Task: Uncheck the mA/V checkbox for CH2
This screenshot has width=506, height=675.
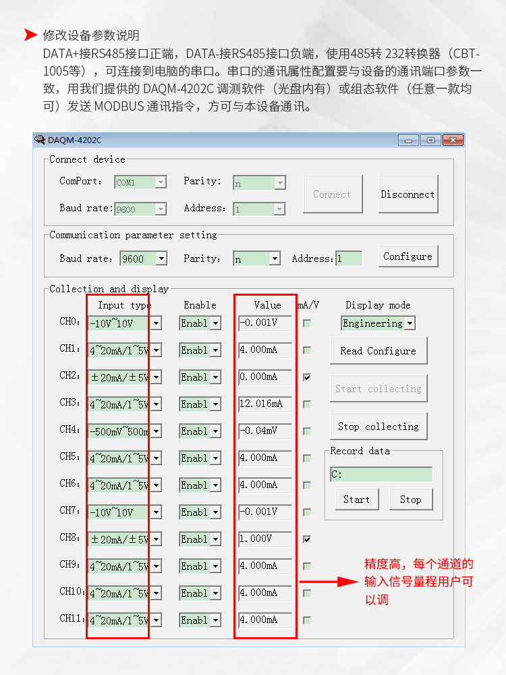Action: (307, 377)
